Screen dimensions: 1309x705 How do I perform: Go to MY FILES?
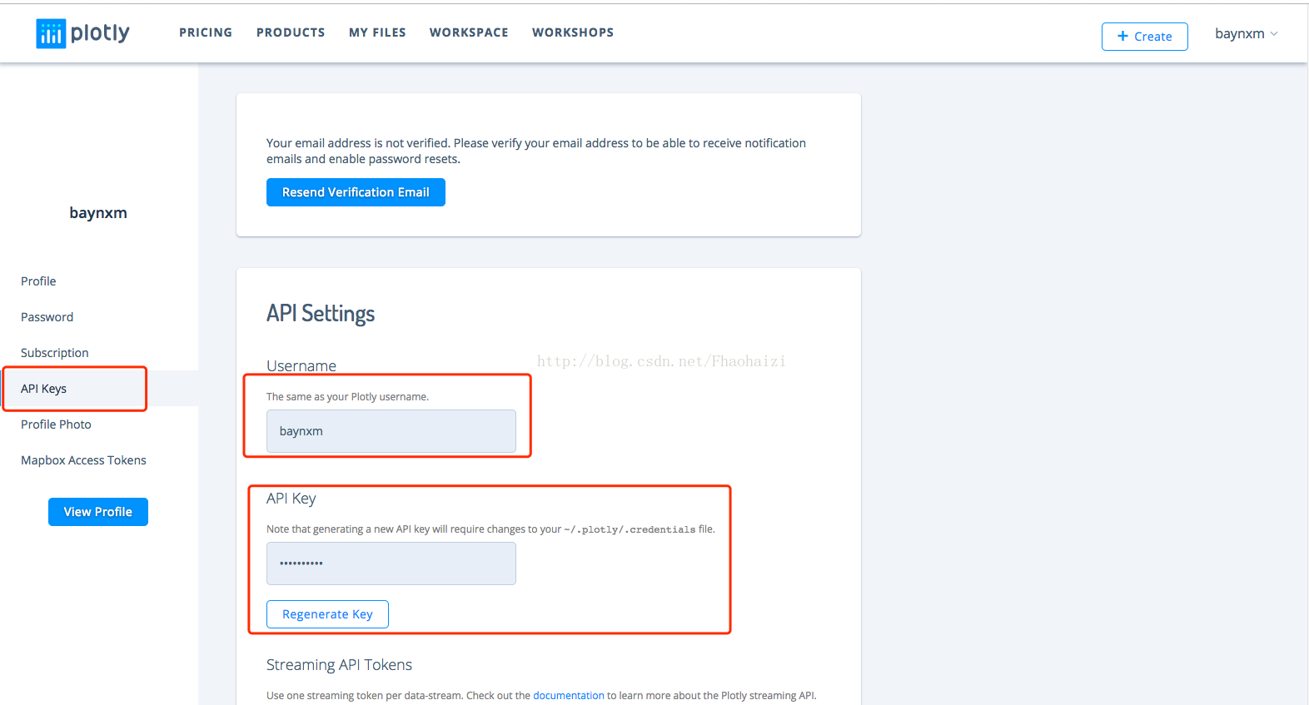coord(377,32)
